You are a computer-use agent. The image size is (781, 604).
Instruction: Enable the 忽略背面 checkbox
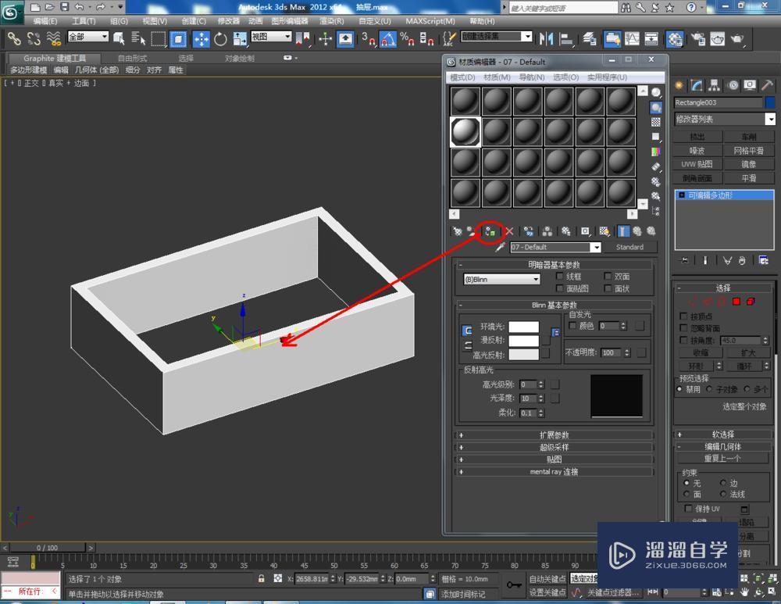(x=685, y=328)
